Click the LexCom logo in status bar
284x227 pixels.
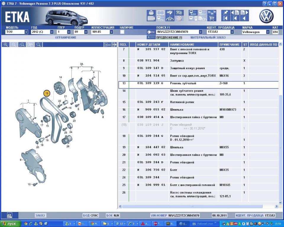(x=9, y=215)
